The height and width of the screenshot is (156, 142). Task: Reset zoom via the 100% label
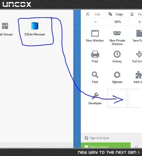pyautogui.click(x=117, y=22)
